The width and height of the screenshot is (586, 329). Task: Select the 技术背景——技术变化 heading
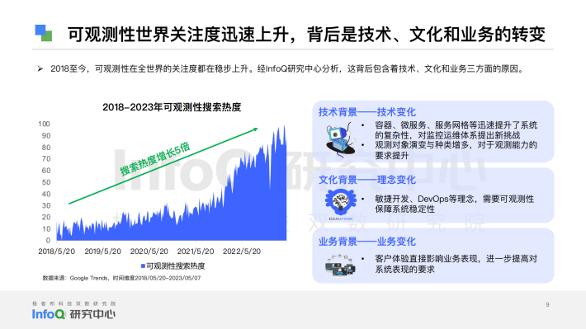367,111
